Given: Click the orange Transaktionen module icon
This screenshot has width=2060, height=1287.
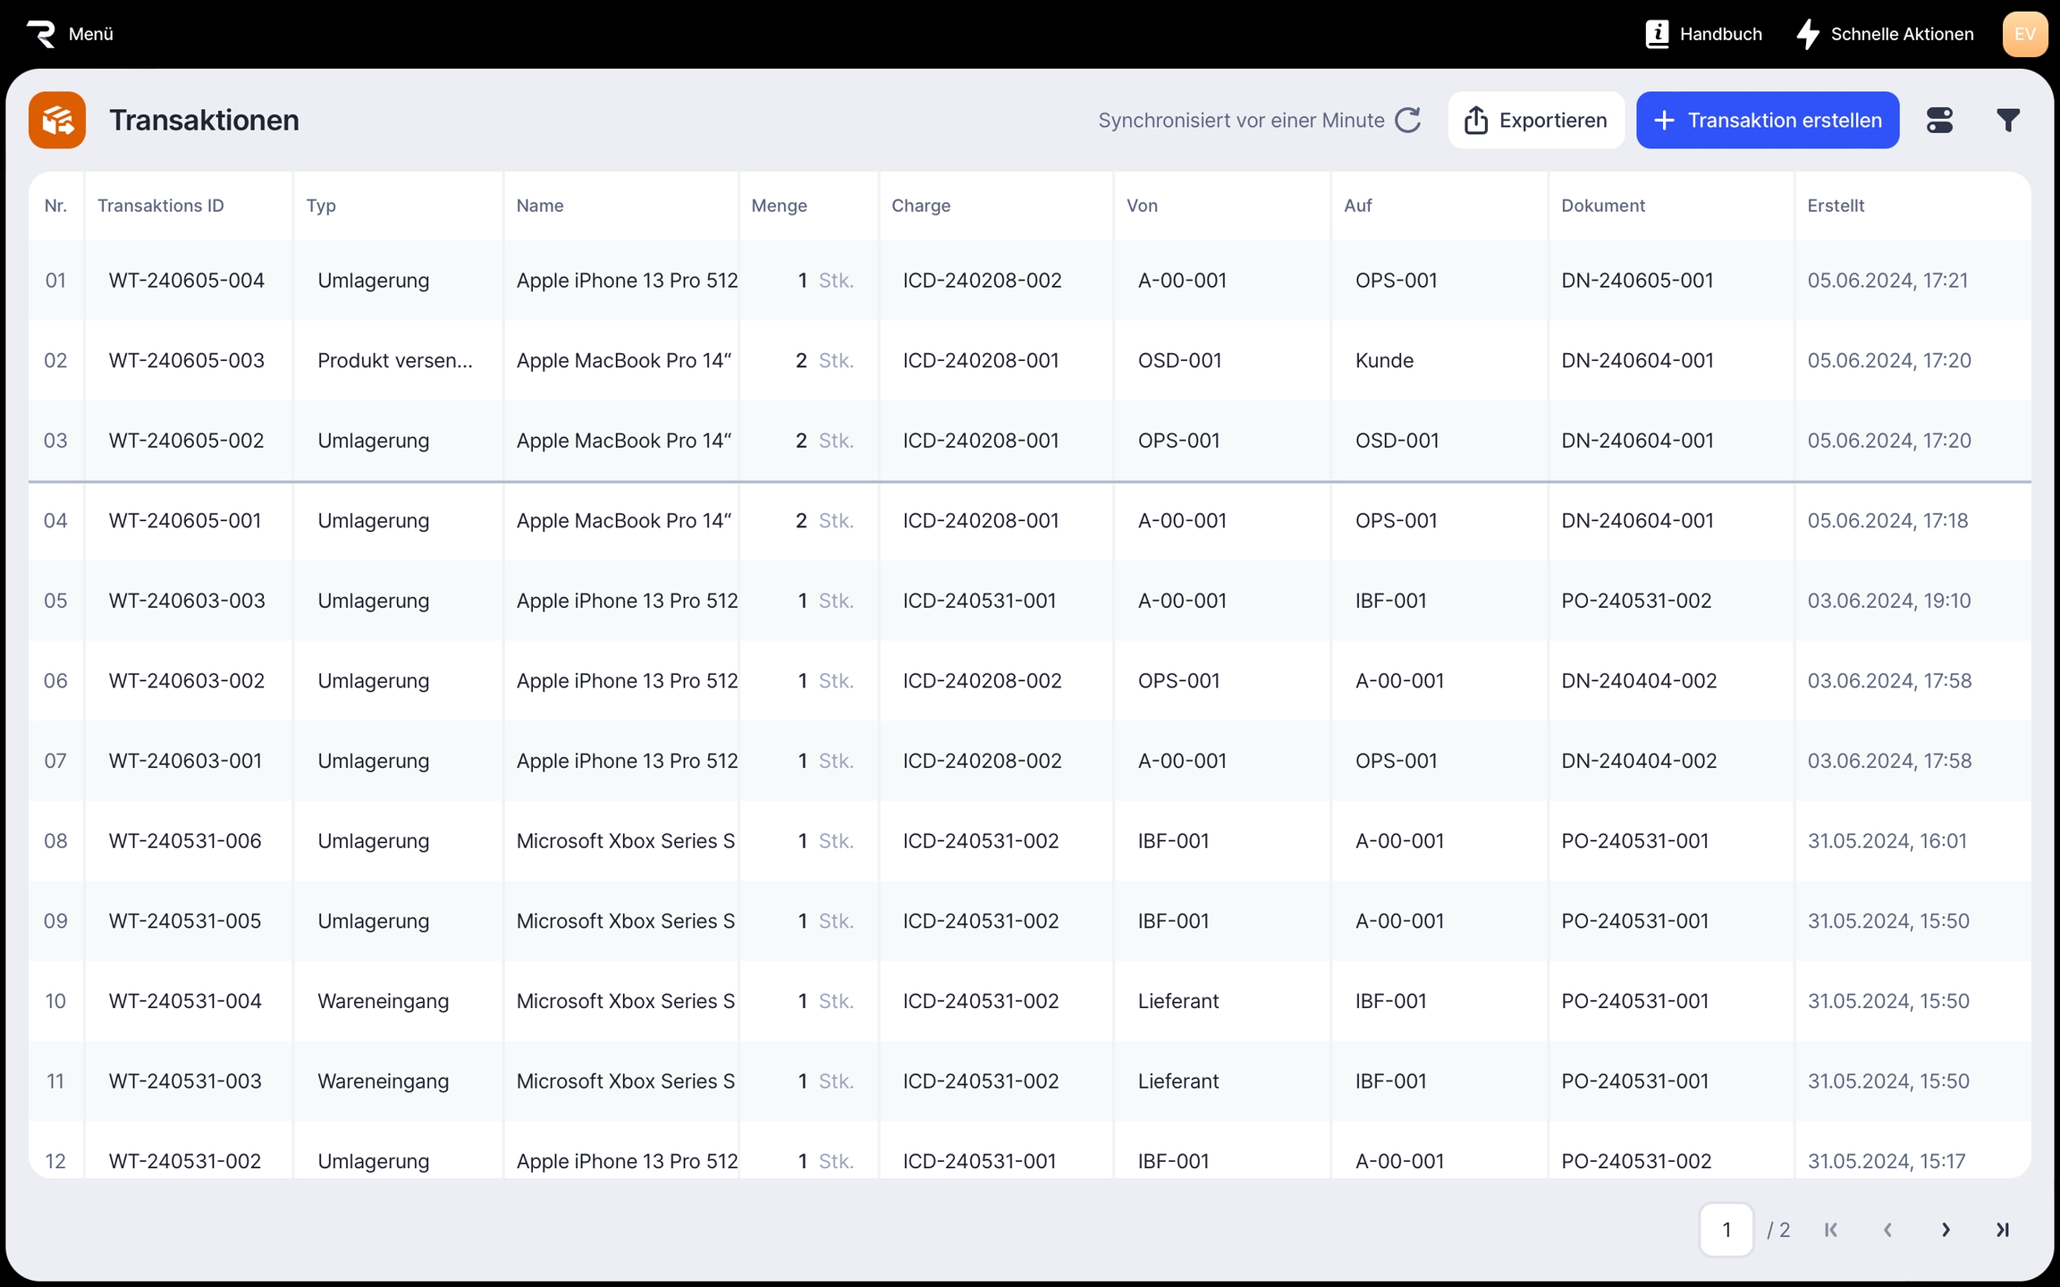Looking at the screenshot, I should pos(57,120).
